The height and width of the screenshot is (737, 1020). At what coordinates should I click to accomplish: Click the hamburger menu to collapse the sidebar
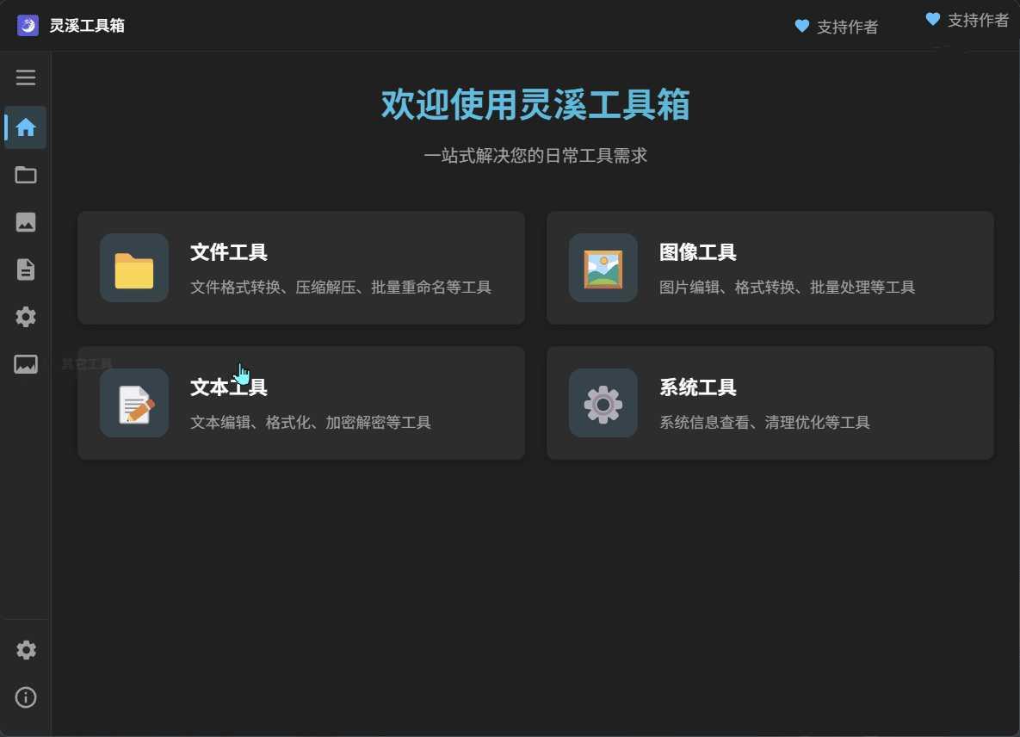25,77
